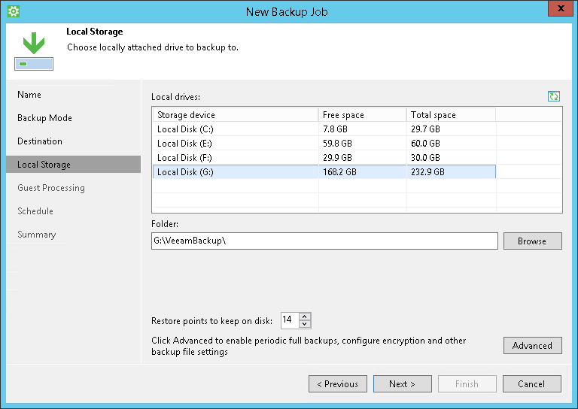Open the Destination step
Screen dimensions: 578x409
pyautogui.click(x=40, y=141)
